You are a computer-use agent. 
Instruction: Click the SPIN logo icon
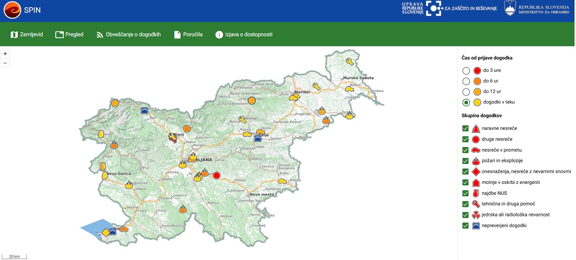[12, 10]
